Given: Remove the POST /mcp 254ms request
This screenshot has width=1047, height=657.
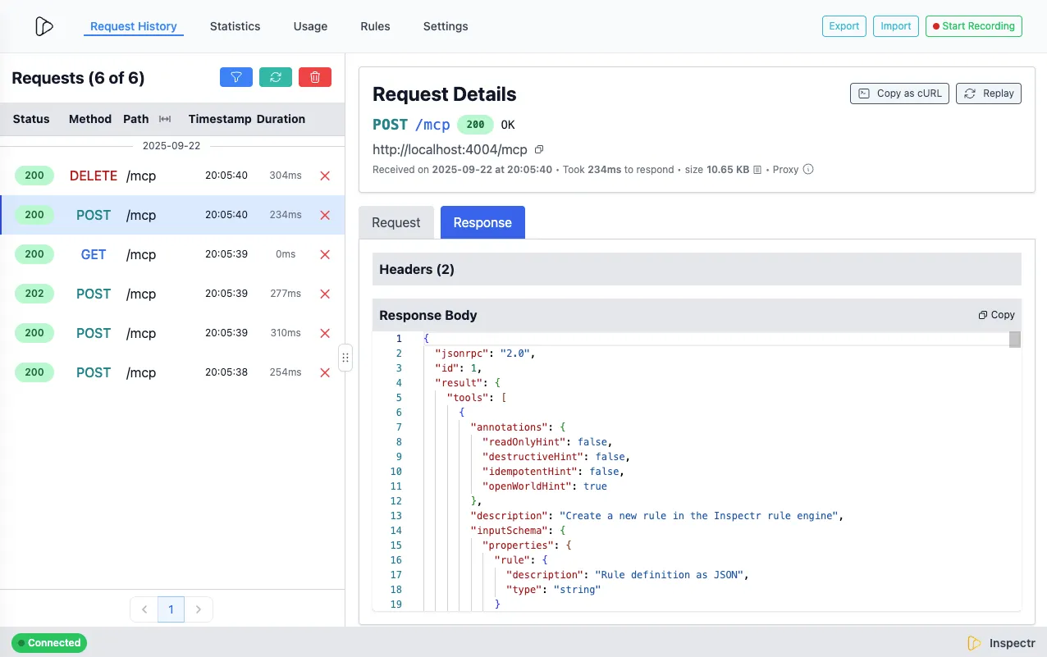Looking at the screenshot, I should 325,372.
